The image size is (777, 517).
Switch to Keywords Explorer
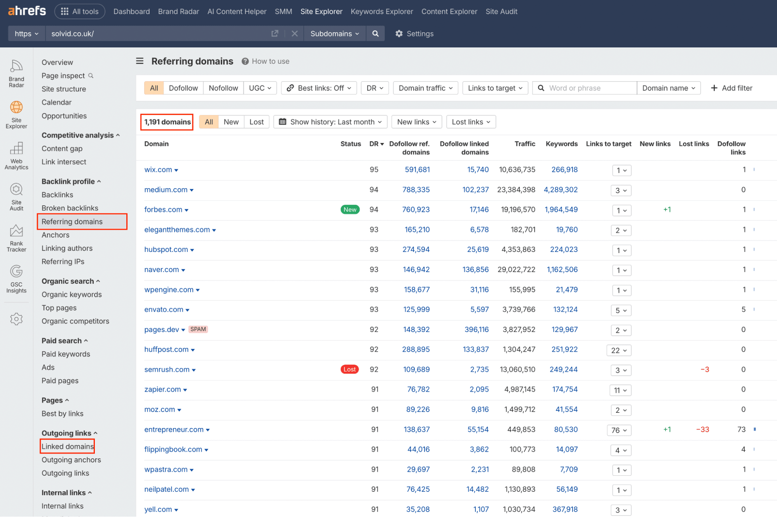pyautogui.click(x=381, y=11)
